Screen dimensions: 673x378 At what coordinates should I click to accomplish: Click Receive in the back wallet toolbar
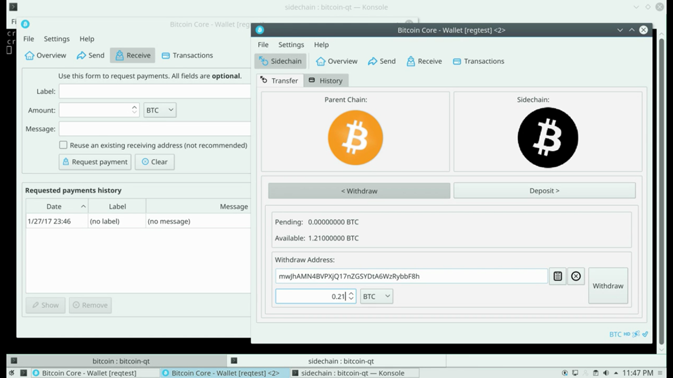click(x=132, y=55)
